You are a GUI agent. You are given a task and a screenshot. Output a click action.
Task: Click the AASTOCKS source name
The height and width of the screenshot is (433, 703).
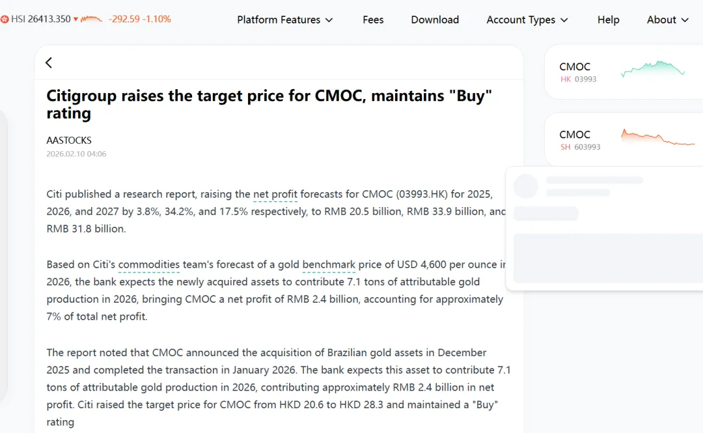click(x=69, y=140)
